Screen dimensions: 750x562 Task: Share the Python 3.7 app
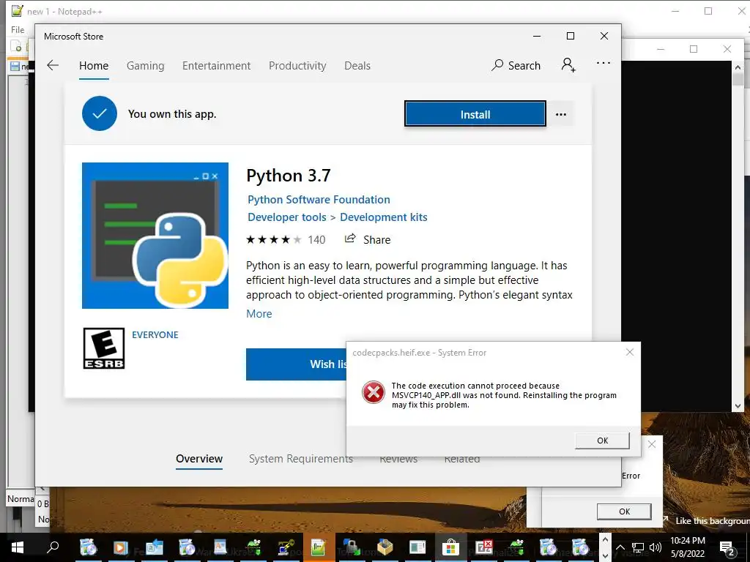pyautogui.click(x=368, y=239)
